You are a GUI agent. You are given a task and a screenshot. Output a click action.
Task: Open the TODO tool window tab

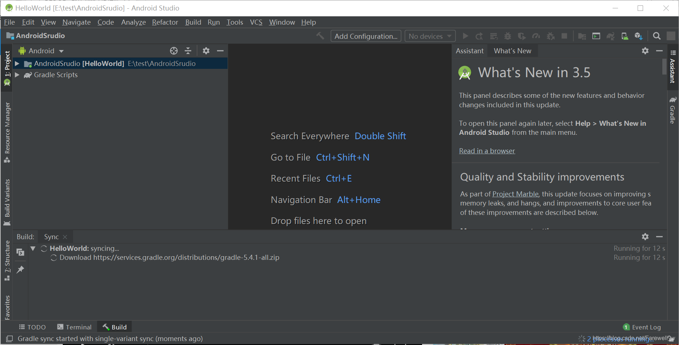point(32,327)
